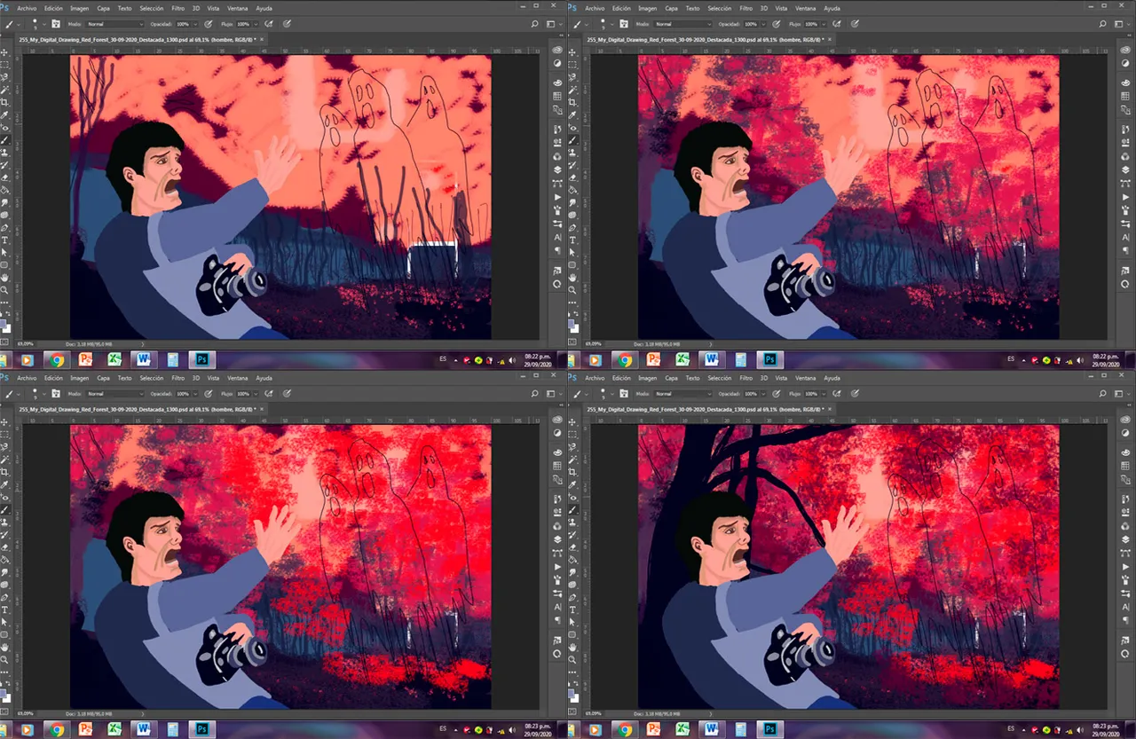Open the Archivo menu in top-left window

(27, 8)
